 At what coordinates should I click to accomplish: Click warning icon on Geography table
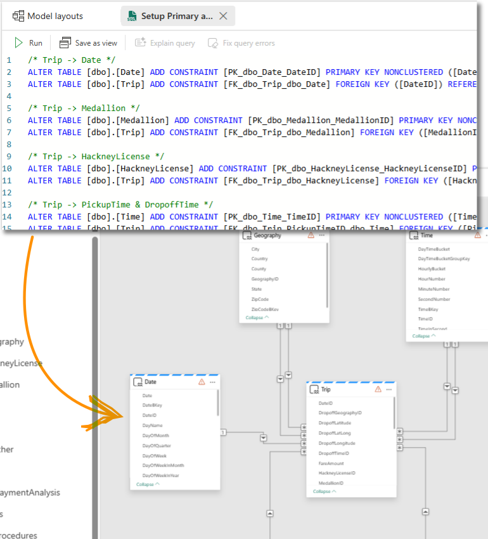[311, 235]
